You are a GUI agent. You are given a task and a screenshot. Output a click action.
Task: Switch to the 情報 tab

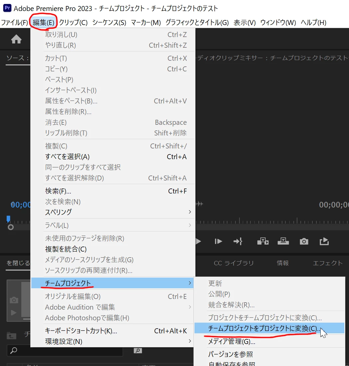pos(283,263)
